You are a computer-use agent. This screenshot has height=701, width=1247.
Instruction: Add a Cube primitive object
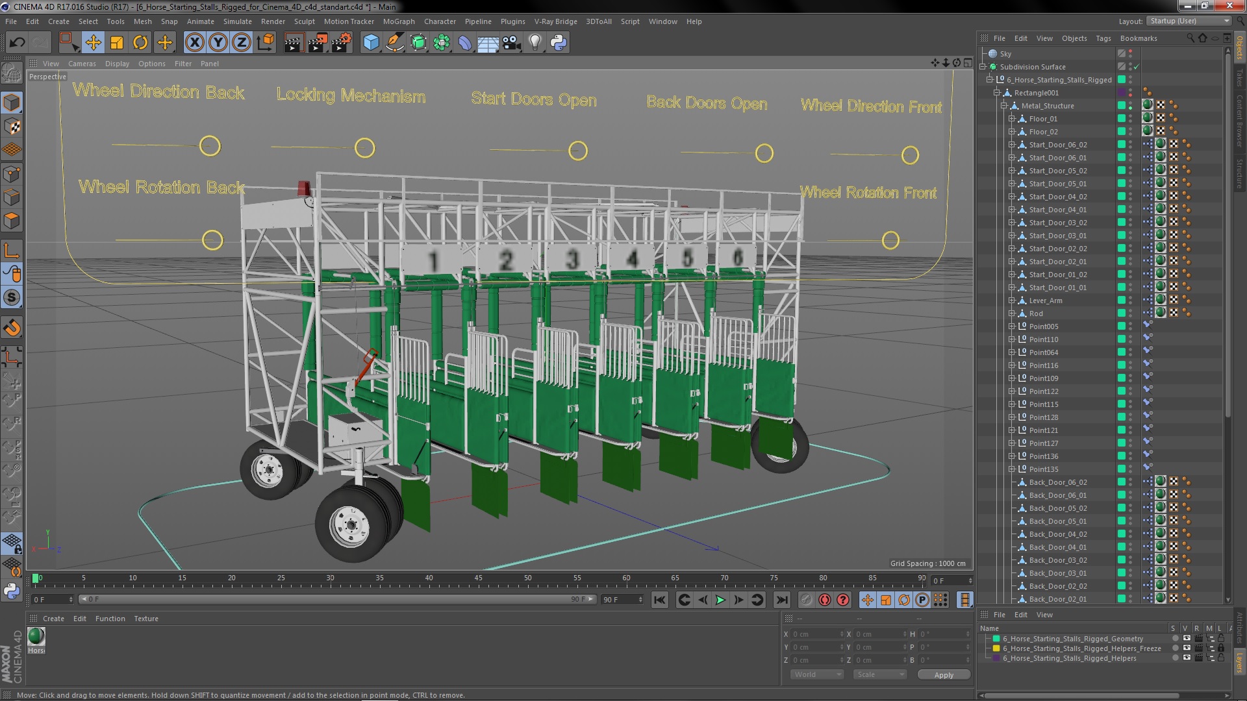click(371, 43)
